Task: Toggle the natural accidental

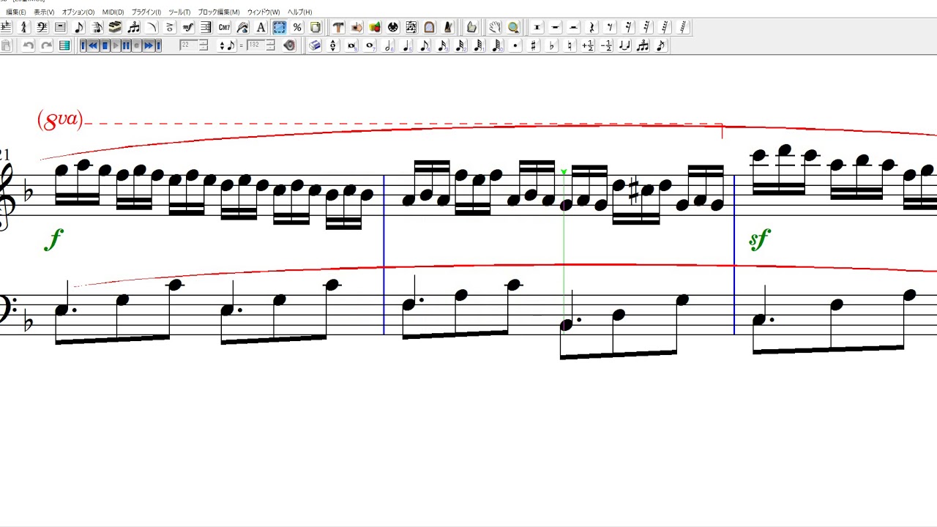Action: tap(570, 45)
